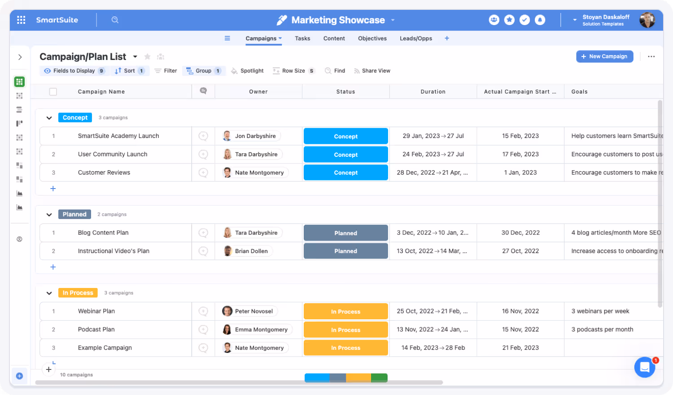Add a record to the Concept group
Image resolution: width=673 pixels, height=395 pixels.
coord(53,189)
